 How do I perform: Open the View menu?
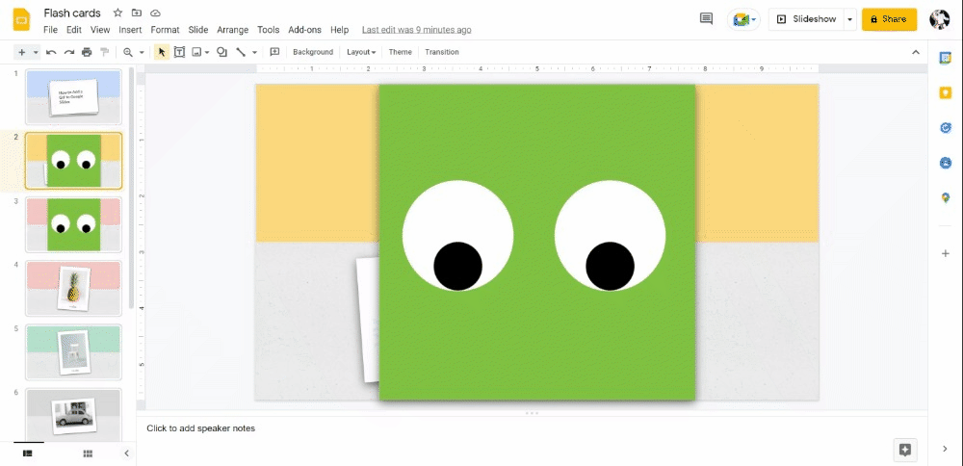pos(100,30)
